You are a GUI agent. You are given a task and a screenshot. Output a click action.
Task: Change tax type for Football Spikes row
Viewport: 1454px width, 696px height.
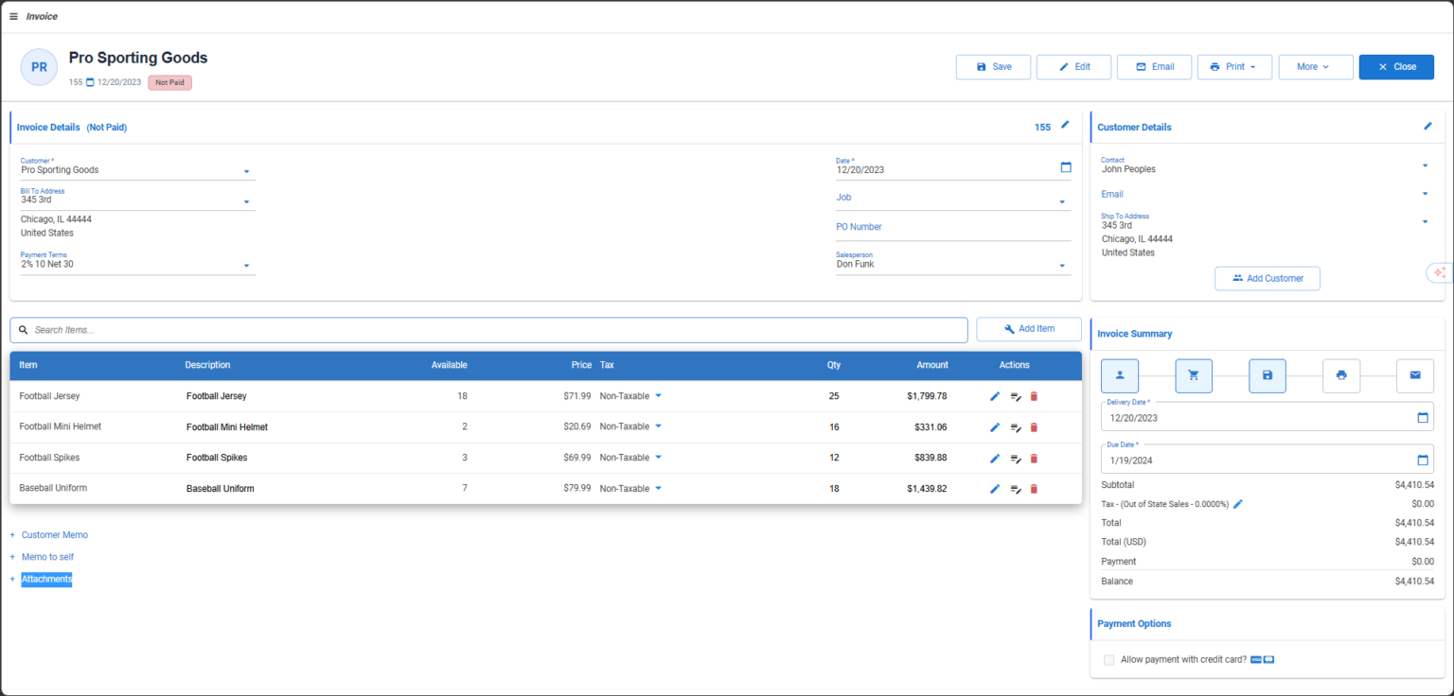click(658, 457)
